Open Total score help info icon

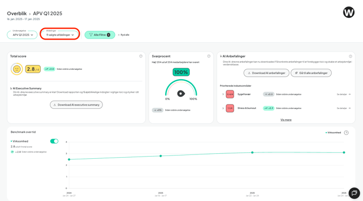tap(141, 56)
